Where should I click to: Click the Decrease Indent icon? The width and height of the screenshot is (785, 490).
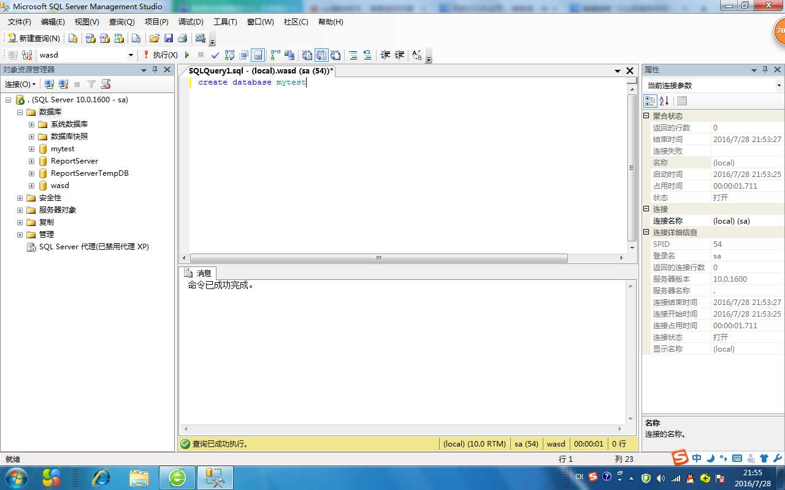pyautogui.click(x=385, y=55)
